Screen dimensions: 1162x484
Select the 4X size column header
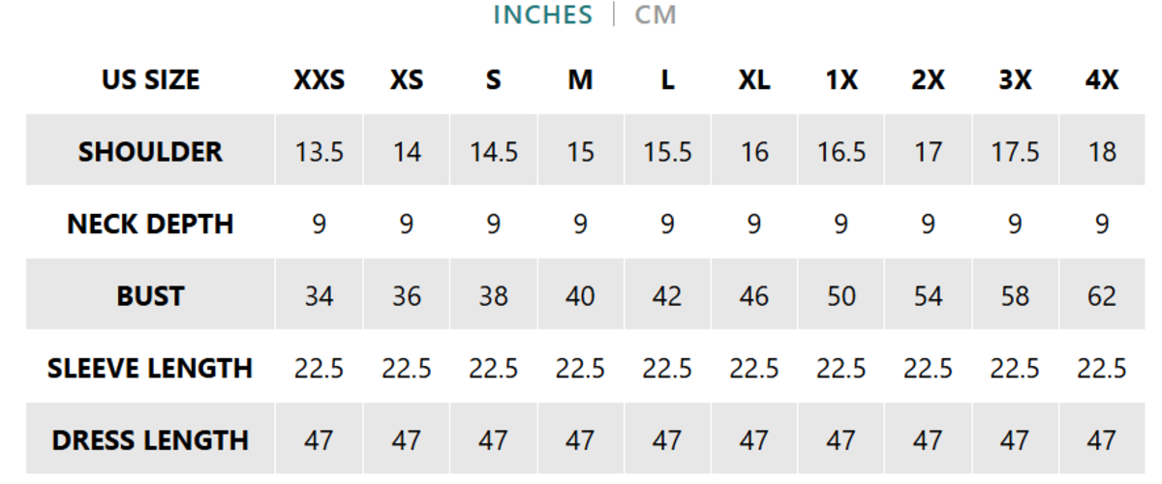click(x=1102, y=79)
